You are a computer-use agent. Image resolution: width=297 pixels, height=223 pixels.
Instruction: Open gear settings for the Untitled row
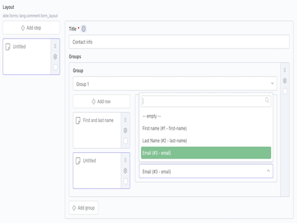click(125, 171)
